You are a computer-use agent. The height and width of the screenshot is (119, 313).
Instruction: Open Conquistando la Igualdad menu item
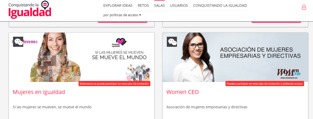220,5
